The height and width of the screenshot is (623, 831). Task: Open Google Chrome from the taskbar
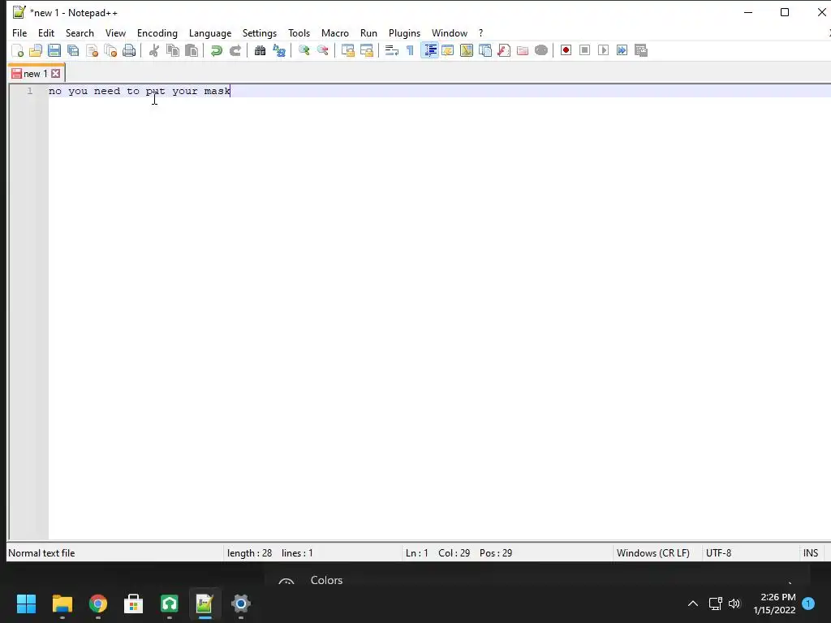pos(98,604)
